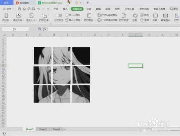
Task: Open the Page Margins (页边距) dropdown
Action: [x=6, y=18]
